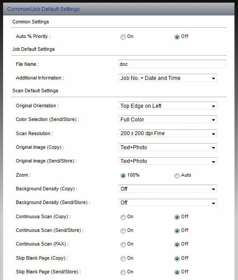Select the 100% Zoom option
238x280 pixels.
tap(123, 176)
